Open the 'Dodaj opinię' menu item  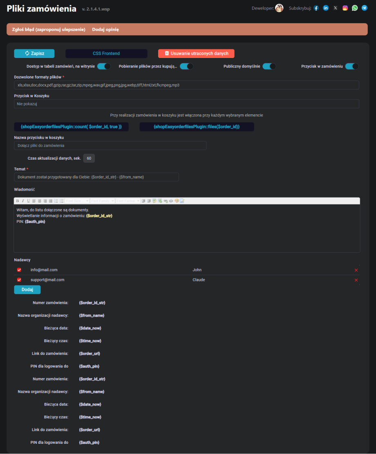pos(105,30)
